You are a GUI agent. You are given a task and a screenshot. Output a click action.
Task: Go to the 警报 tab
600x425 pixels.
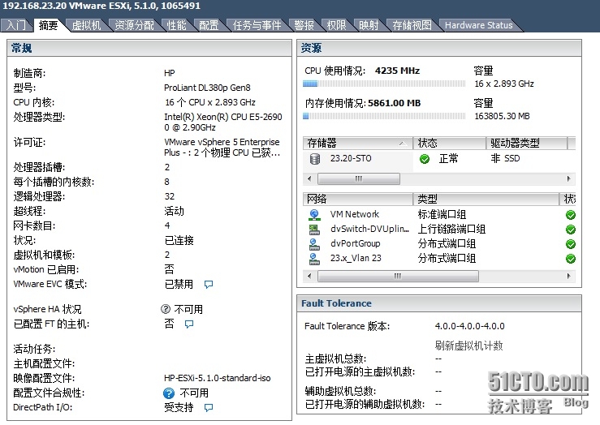pos(304,25)
